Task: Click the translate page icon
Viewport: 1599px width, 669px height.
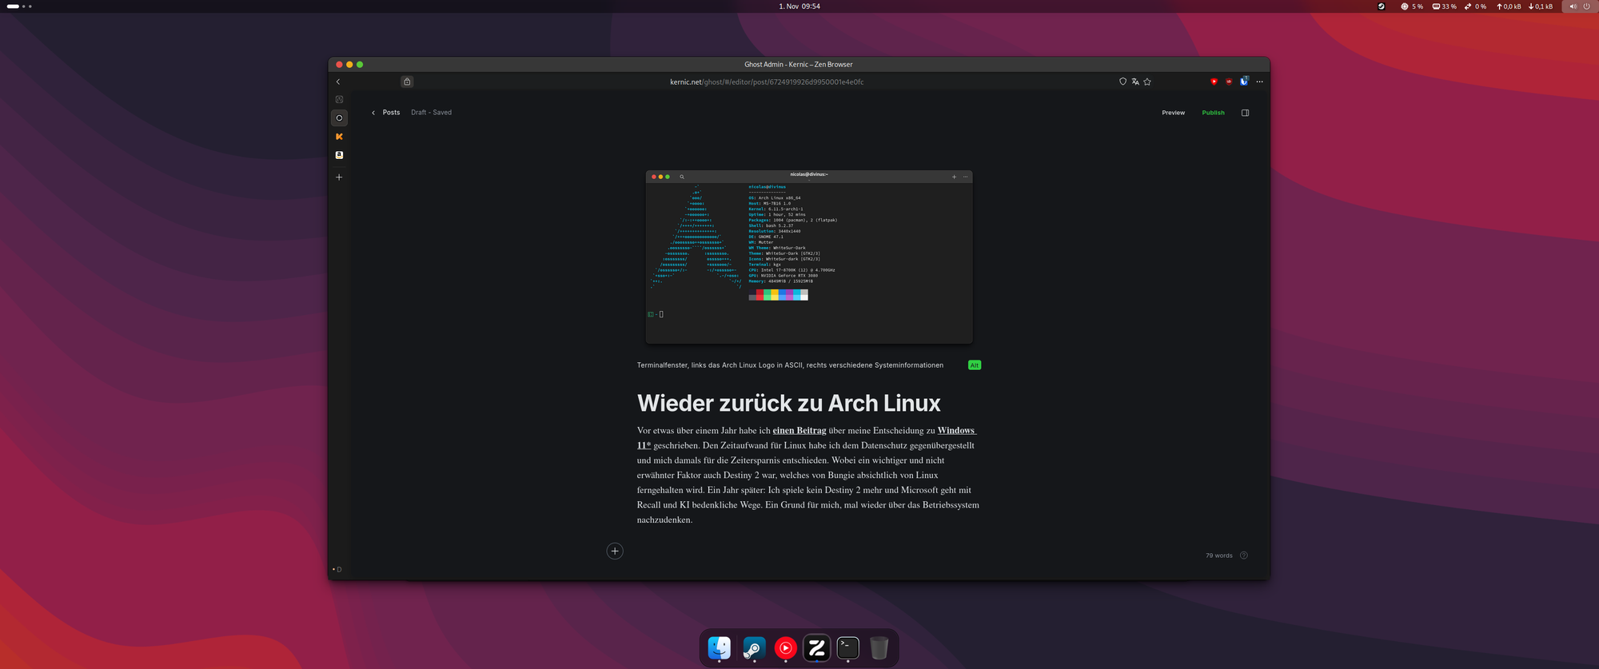Action: (x=1135, y=82)
